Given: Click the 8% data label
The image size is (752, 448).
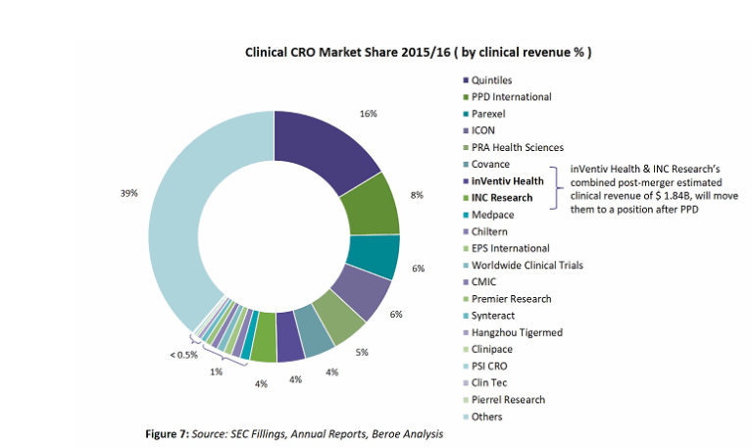Looking at the screenshot, I should point(417,195).
